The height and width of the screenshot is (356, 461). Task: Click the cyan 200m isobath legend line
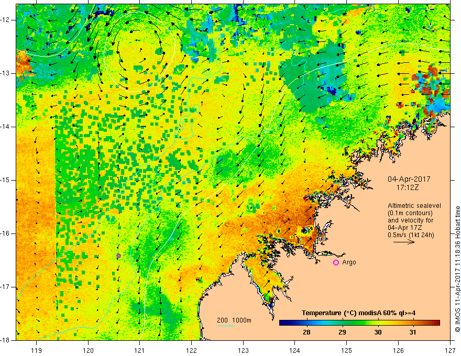[225, 326]
